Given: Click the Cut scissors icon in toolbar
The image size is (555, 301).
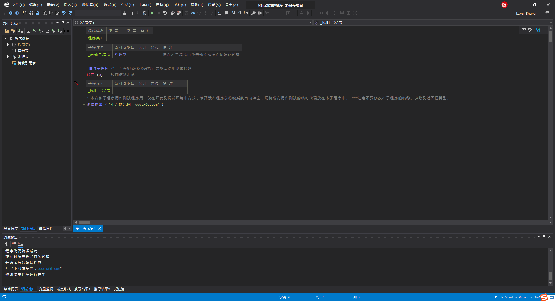Looking at the screenshot, I should pyautogui.click(x=45, y=13).
